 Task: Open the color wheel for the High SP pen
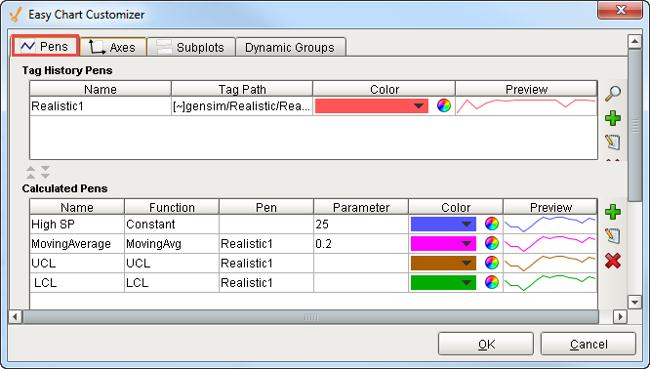(491, 224)
